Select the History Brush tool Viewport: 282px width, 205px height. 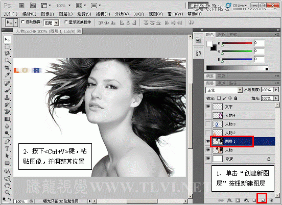7,105
